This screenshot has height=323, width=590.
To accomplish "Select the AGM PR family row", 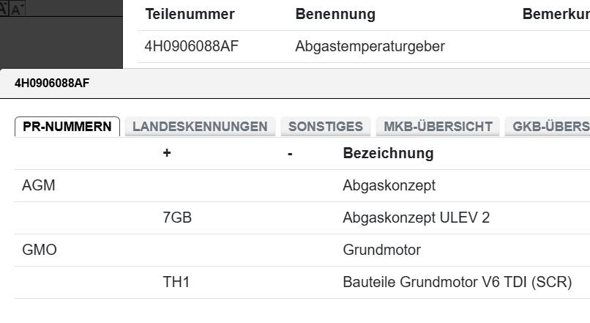I will tap(40, 185).
